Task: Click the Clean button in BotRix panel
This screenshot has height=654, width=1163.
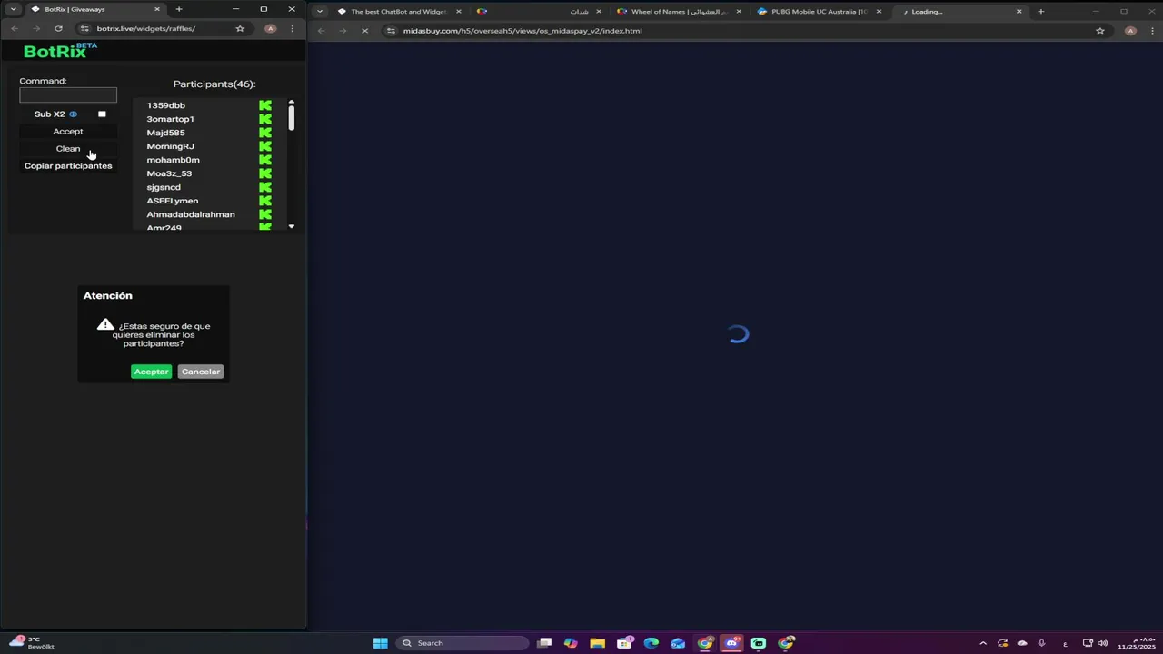Action: [68, 149]
